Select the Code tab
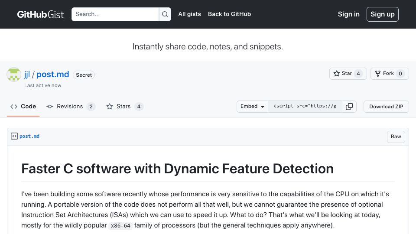The image size is (416, 234). tap(23, 107)
